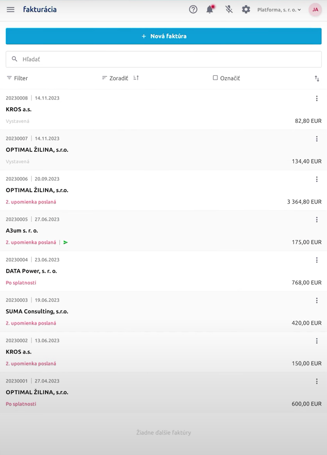Open the notifications bell
Viewport: 327px width, 455px height.
tap(210, 10)
